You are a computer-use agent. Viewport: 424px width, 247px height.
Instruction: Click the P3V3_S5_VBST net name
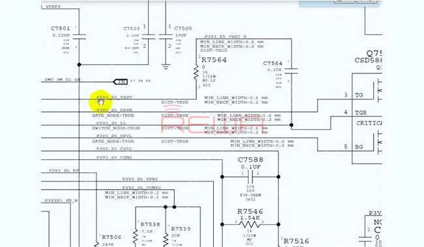(x=114, y=97)
